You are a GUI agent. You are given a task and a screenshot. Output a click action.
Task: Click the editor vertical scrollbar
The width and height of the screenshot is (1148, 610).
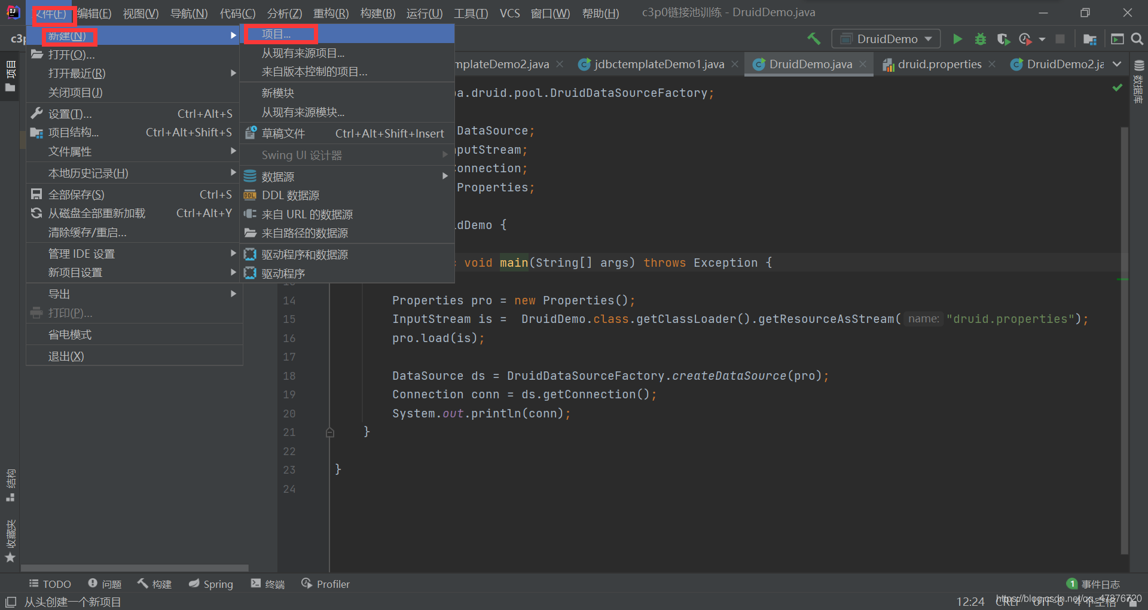pyautogui.click(x=1125, y=340)
